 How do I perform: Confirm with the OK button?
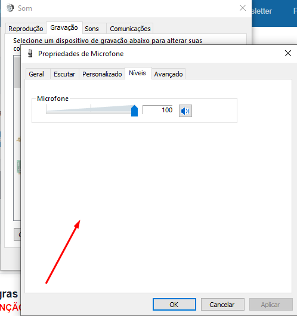(x=174, y=305)
